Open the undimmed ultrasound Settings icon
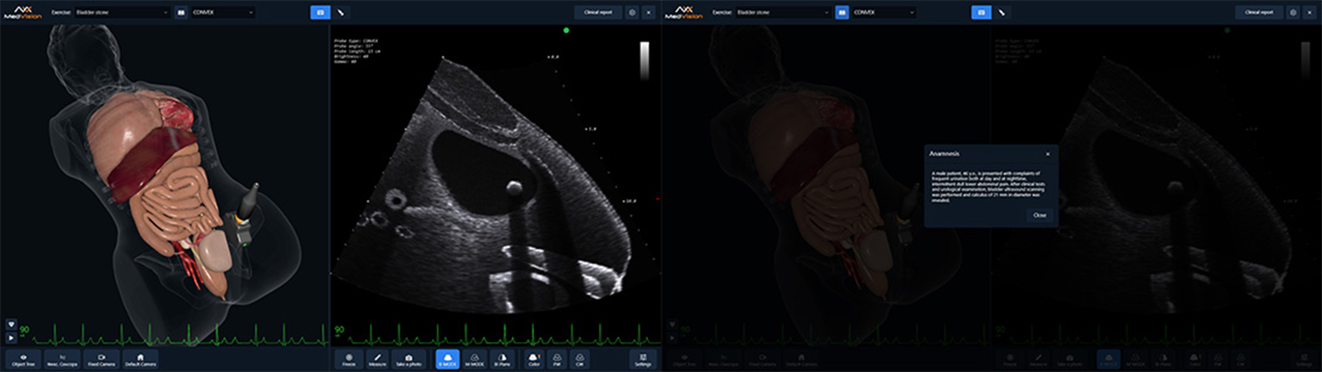Screen dimensions: 1322x372 (642, 358)
